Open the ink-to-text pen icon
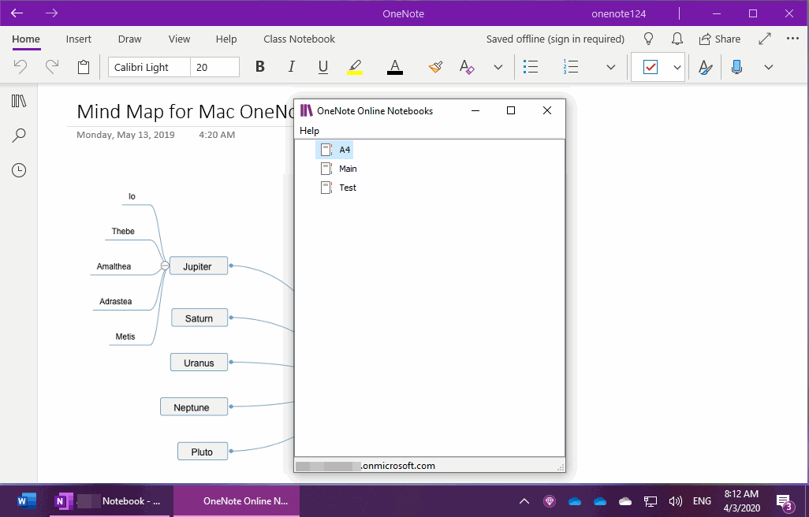 [x=705, y=67]
